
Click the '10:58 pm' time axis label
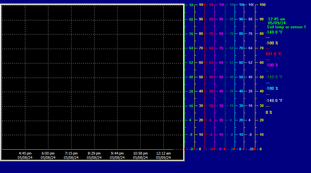(140, 153)
